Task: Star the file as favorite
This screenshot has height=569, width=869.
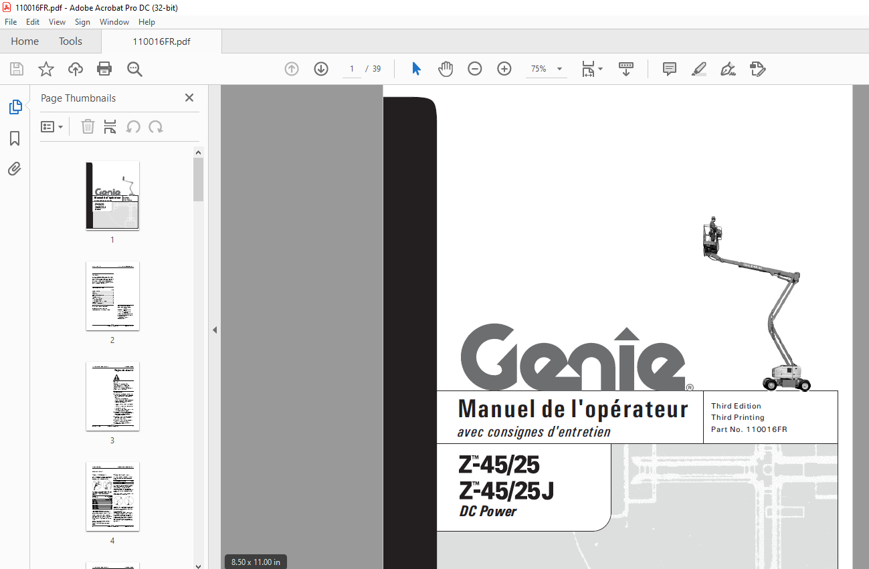Action: click(45, 69)
